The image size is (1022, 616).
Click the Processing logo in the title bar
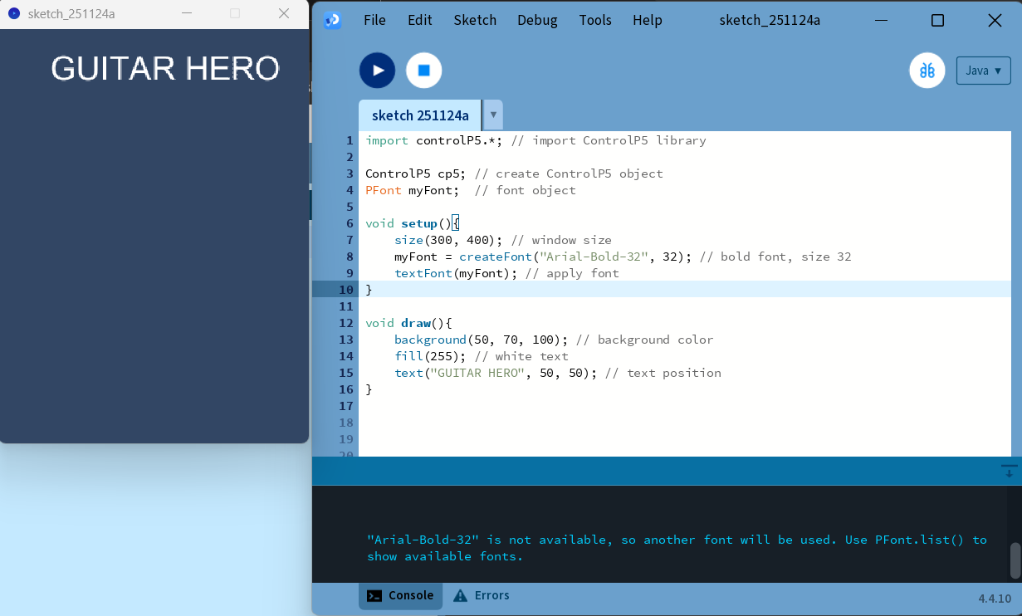pos(331,19)
